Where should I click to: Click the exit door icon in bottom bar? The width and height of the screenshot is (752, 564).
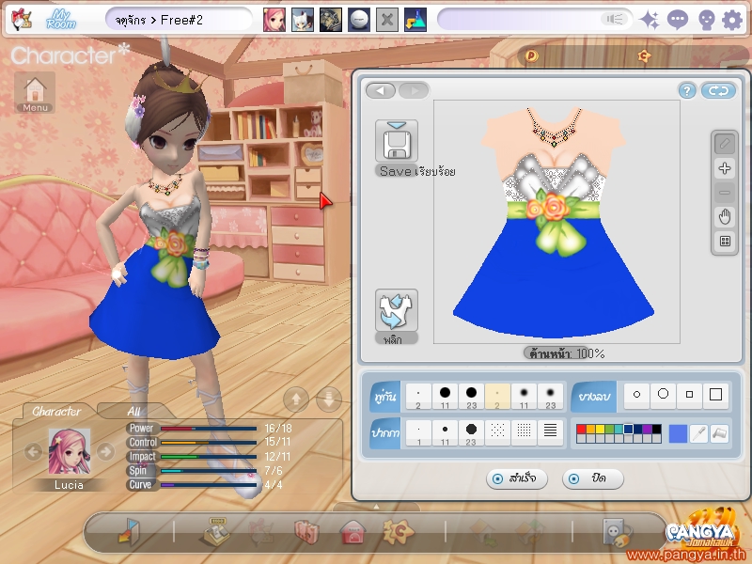(129, 531)
